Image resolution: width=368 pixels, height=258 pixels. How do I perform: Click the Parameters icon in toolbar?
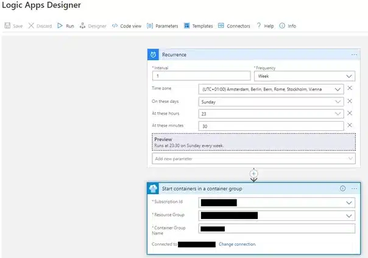point(150,26)
